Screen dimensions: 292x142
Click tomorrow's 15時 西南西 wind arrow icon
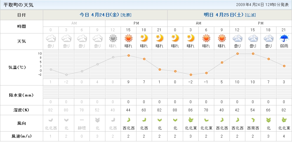(253, 120)
